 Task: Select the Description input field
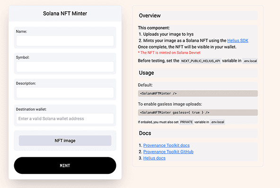tap(65, 93)
